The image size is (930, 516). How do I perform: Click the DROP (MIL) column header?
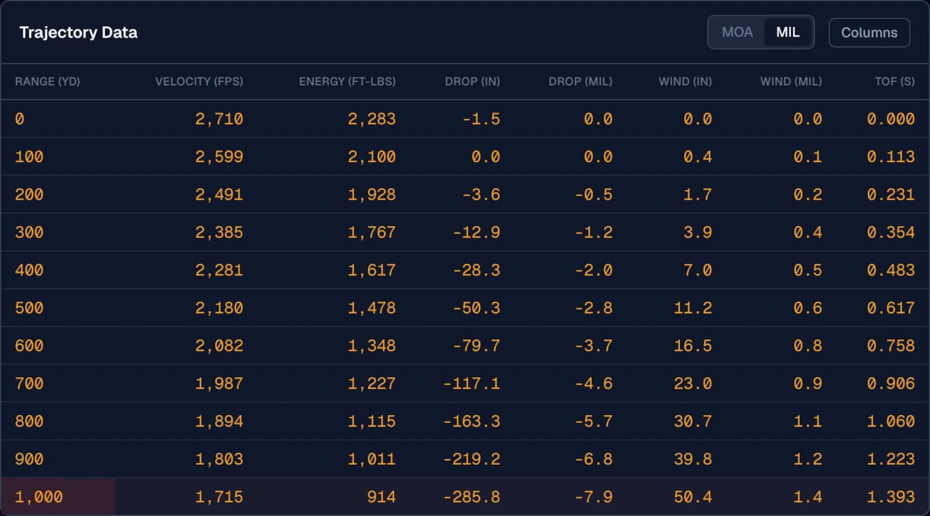[x=580, y=81]
